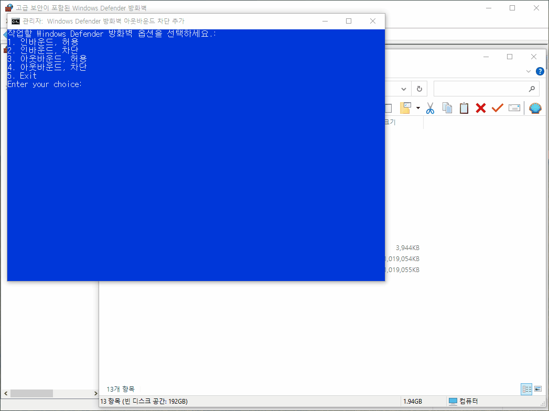Click the '1. 인바운드, 허용' line in console
Viewport: 549px width, 411px height.
coord(42,42)
